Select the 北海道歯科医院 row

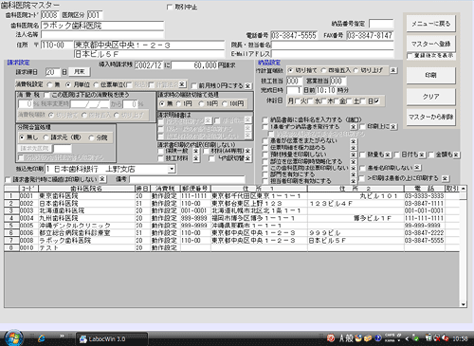pyautogui.click(x=232, y=210)
